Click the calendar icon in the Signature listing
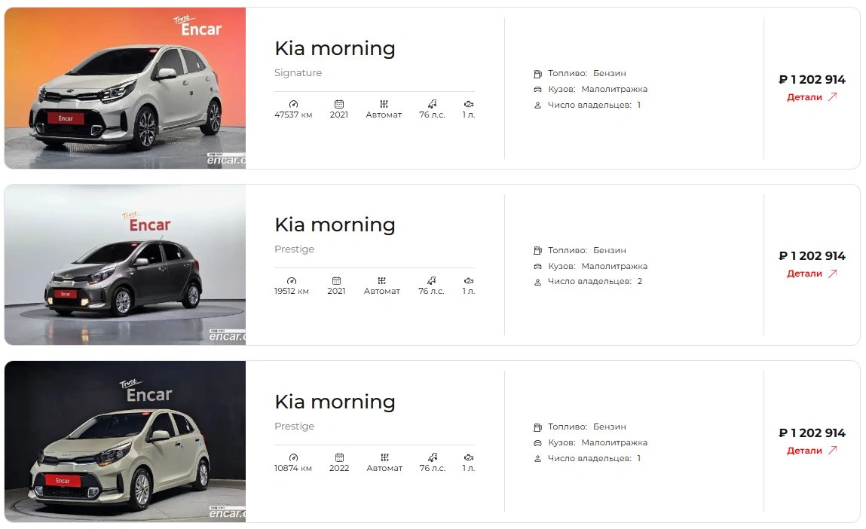 point(339,104)
